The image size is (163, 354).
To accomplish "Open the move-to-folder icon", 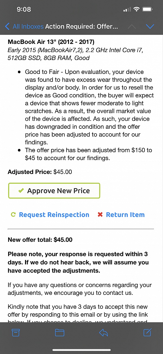I will (59, 332).
